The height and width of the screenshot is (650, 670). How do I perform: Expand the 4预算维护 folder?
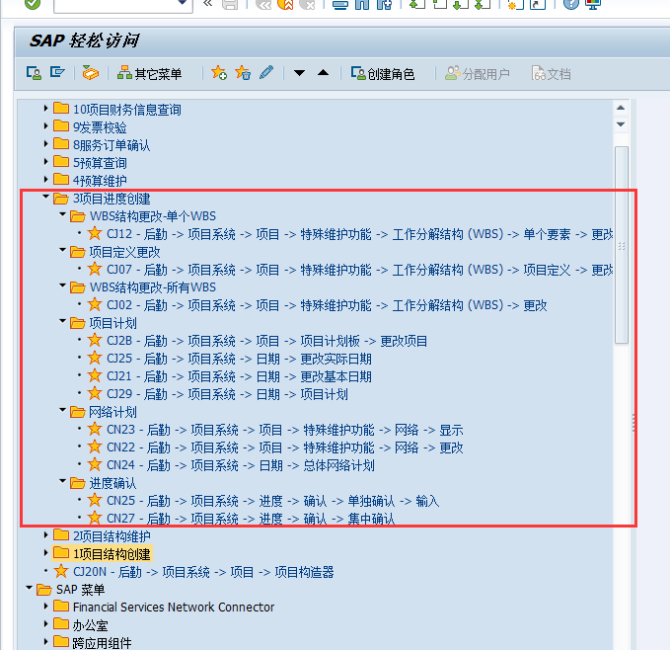[45, 180]
